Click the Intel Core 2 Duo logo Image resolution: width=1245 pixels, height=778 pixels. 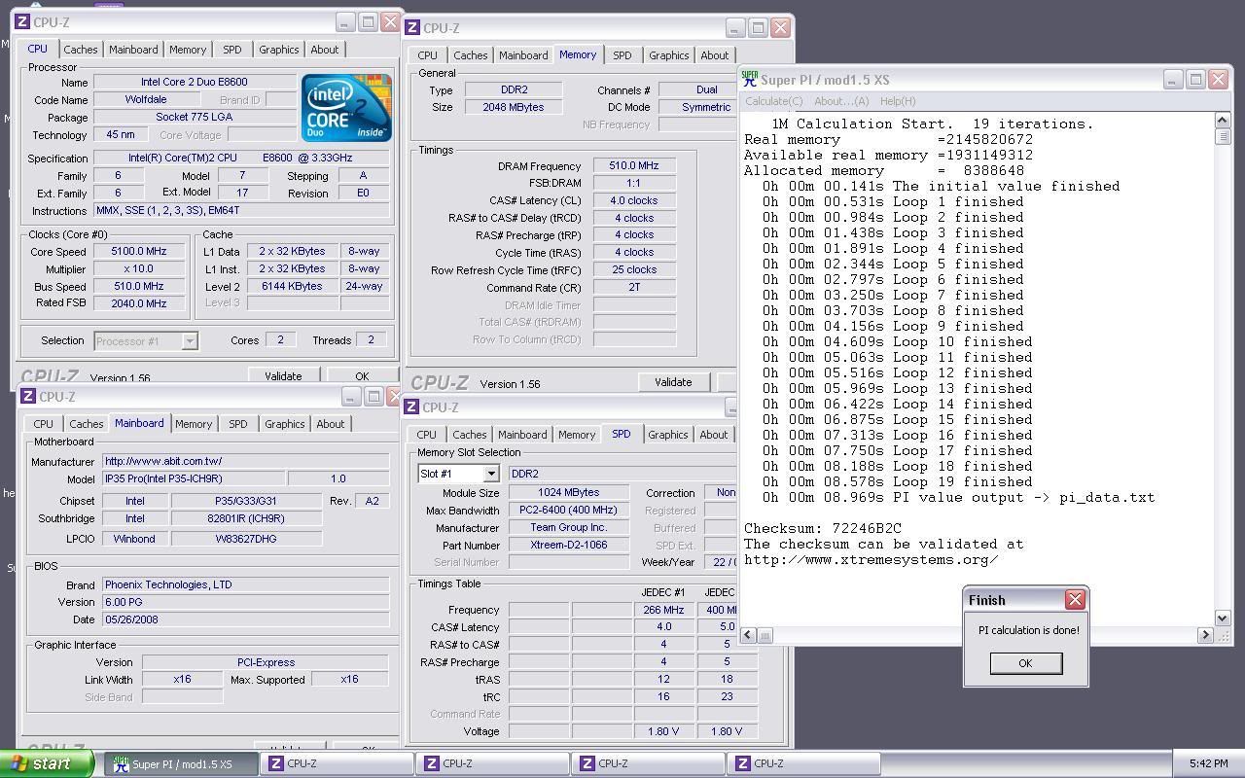(x=346, y=107)
